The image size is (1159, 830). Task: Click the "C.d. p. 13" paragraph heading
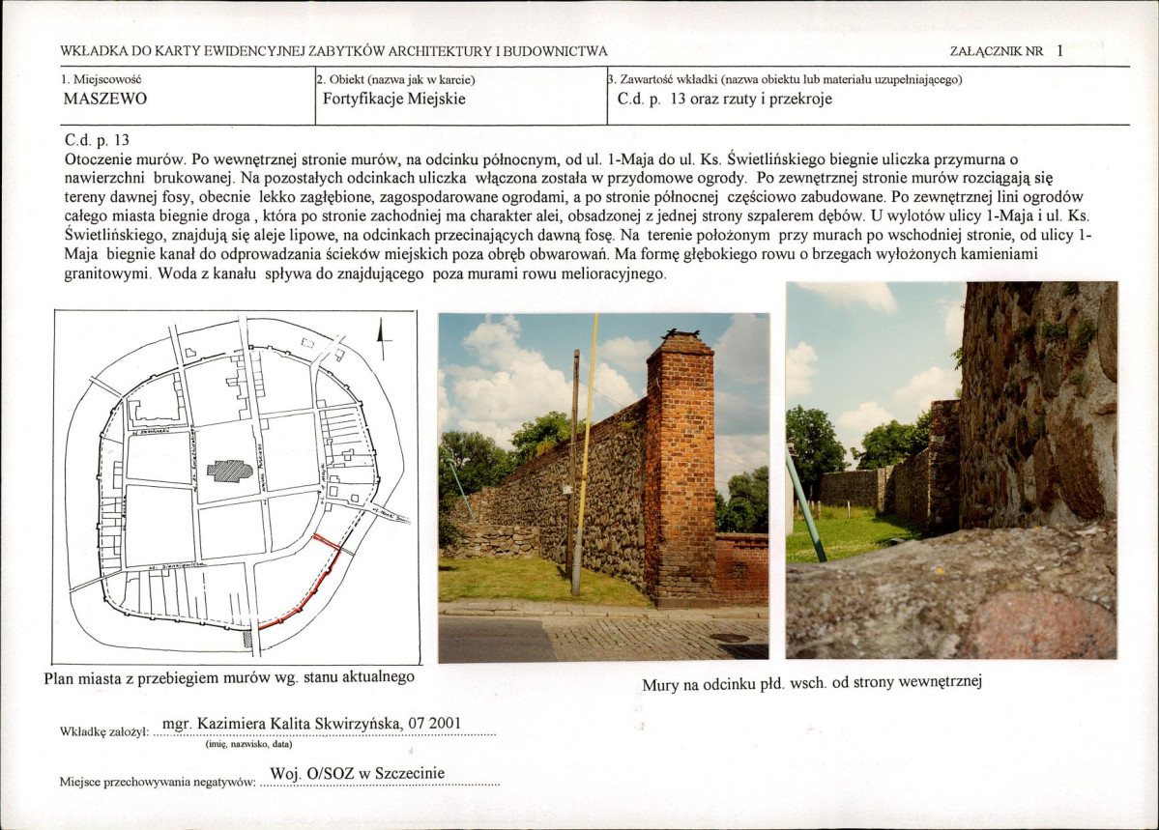tap(97, 140)
